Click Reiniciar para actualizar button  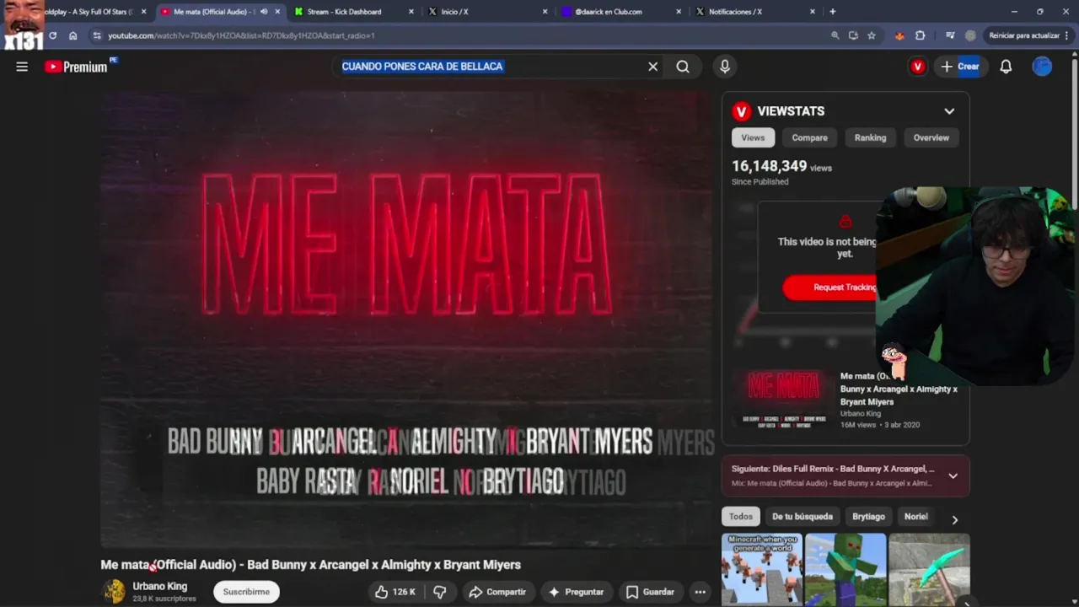[x=1023, y=35]
